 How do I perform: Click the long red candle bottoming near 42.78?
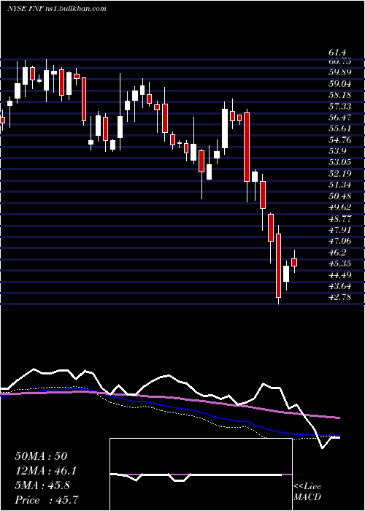[278, 266]
